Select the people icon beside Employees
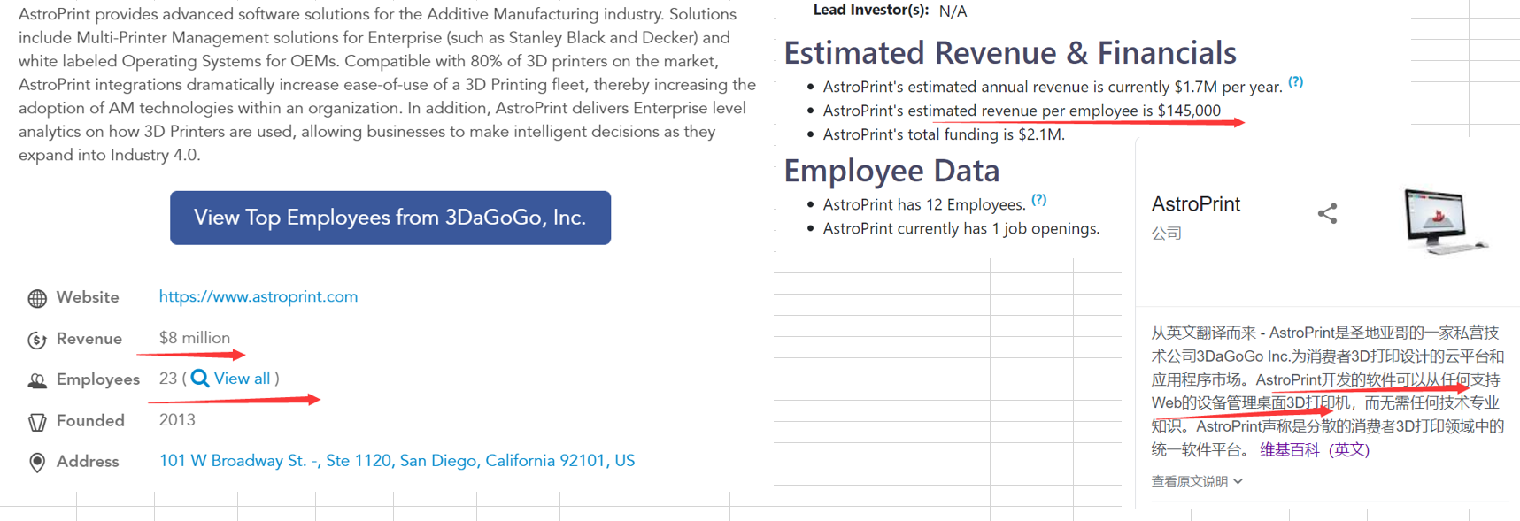Image resolution: width=1520 pixels, height=521 pixels. [x=37, y=381]
